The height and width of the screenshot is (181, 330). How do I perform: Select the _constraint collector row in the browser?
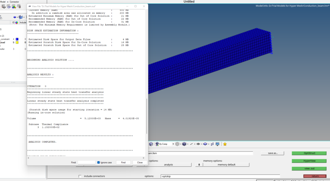tap(13, 39)
